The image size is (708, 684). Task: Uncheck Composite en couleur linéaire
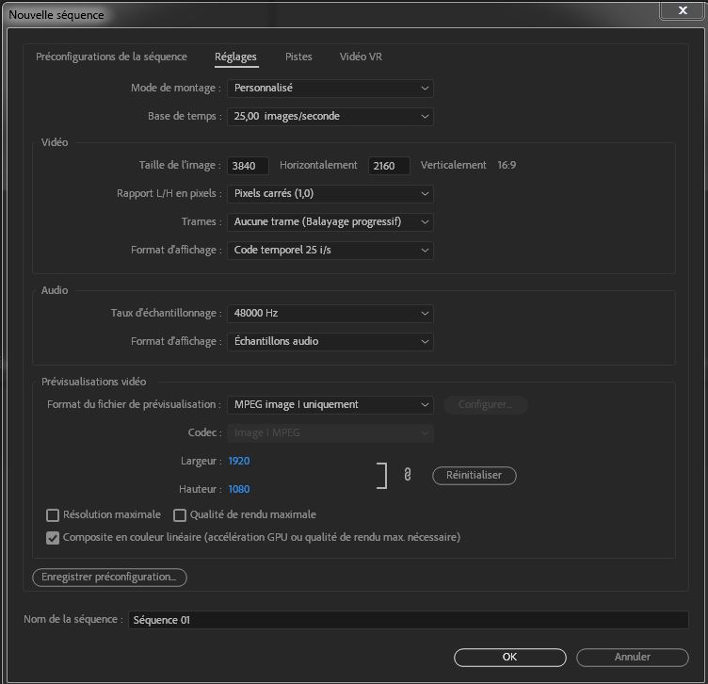(x=53, y=538)
